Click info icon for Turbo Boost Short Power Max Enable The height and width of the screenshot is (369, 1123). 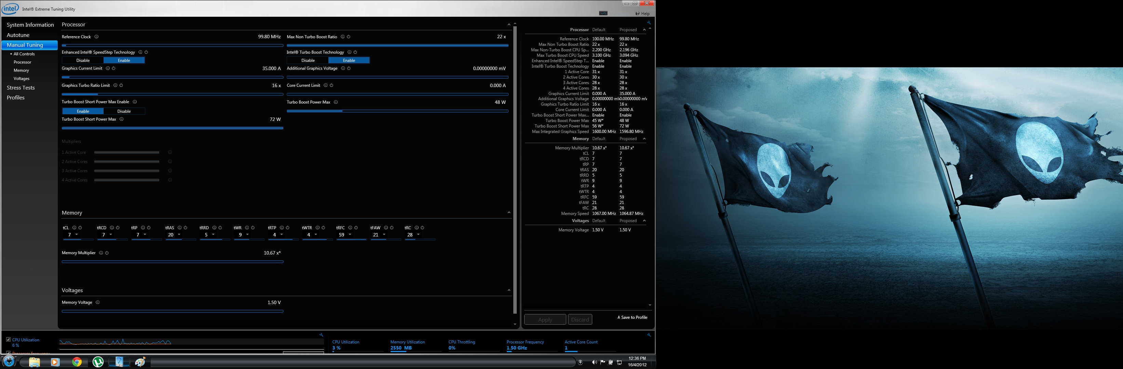point(135,102)
